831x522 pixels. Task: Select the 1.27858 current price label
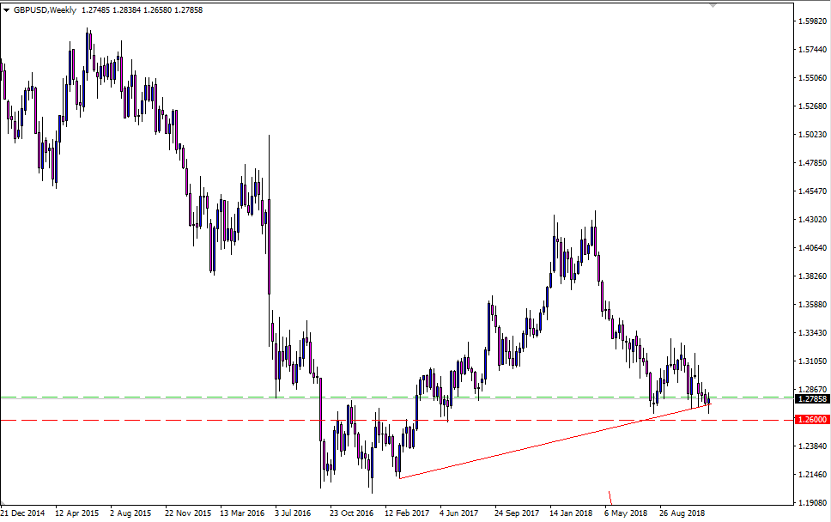[x=812, y=399]
